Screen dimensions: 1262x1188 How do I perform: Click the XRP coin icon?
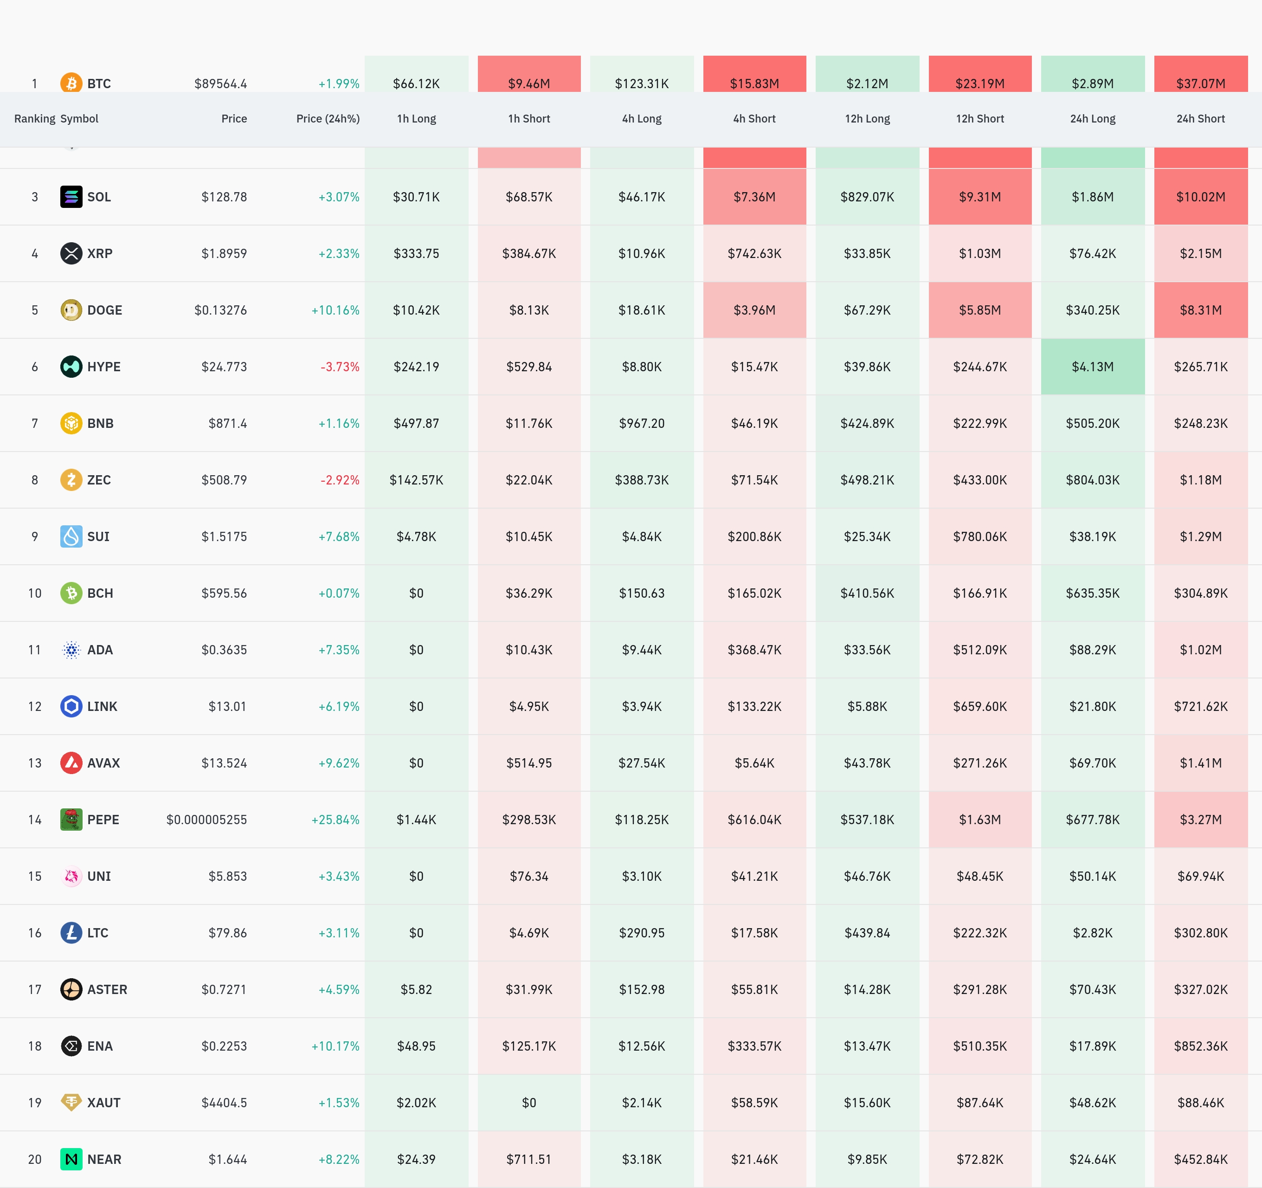(x=71, y=253)
